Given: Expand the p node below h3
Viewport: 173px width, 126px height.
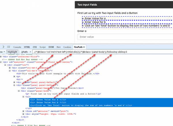Looking at the screenshot, I should (x=14, y=76).
